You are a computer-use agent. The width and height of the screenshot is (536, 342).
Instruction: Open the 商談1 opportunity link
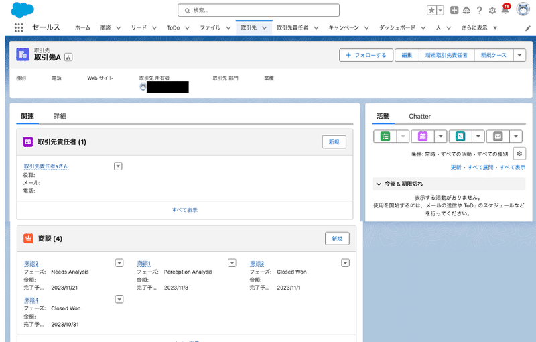click(144, 264)
